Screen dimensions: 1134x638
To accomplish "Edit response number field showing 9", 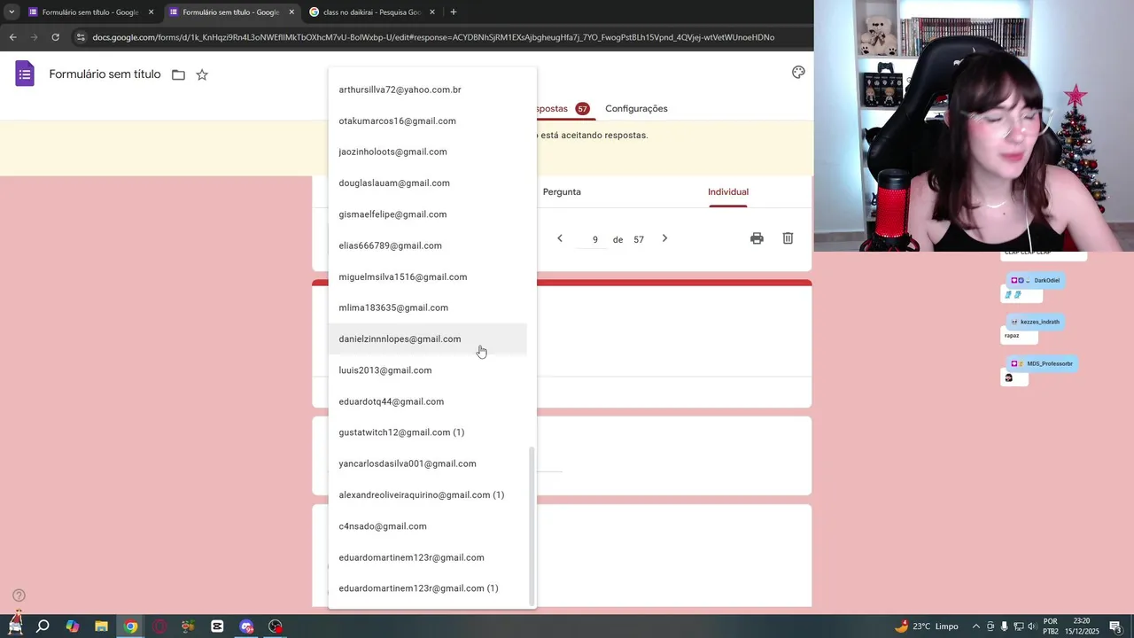I will tap(595, 239).
